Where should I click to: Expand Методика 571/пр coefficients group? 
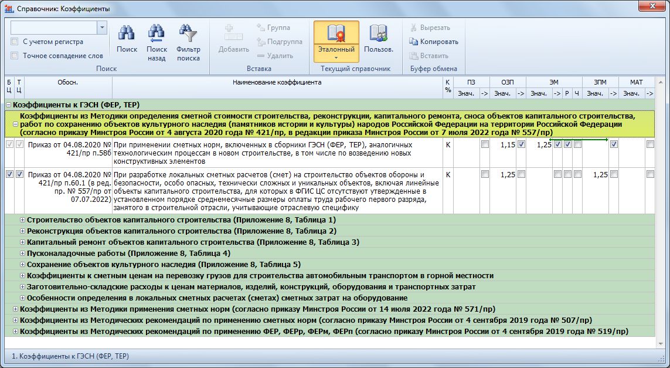(15, 309)
